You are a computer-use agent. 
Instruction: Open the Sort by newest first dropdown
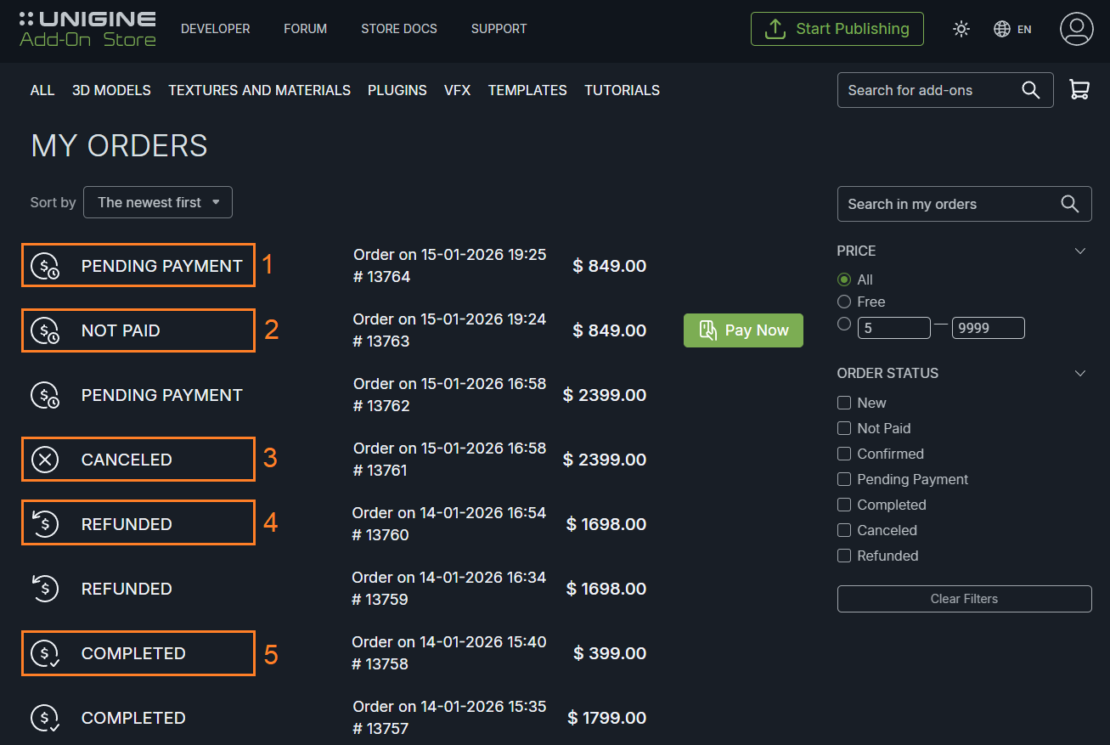158,202
